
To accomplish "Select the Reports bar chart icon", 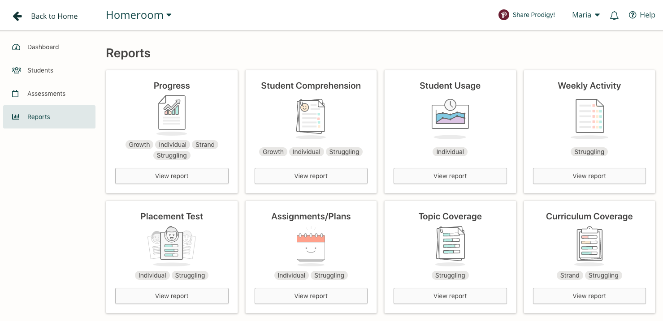I will pos(16,117).
